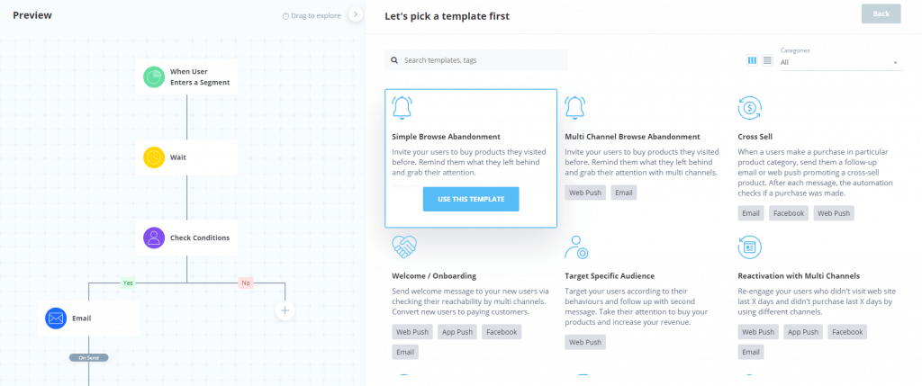Screen dimensions: 922x386
Task: Click the segment entry node icon
Action: [155, 76]
